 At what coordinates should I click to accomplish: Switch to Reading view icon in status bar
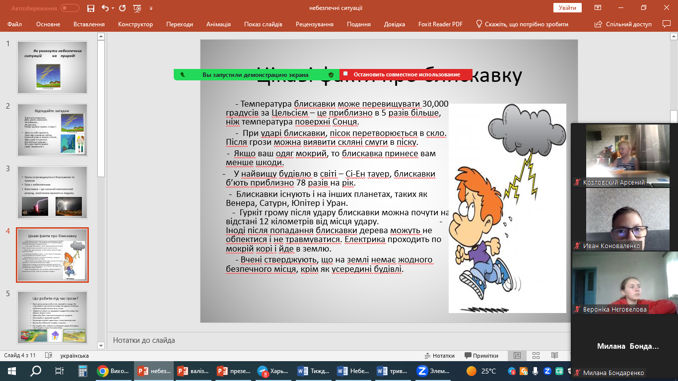(554, 356)
